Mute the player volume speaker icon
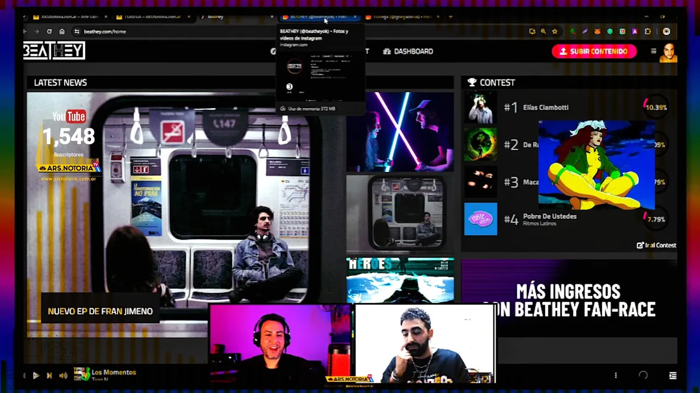700x393 pixels. [x=63, y=376]
